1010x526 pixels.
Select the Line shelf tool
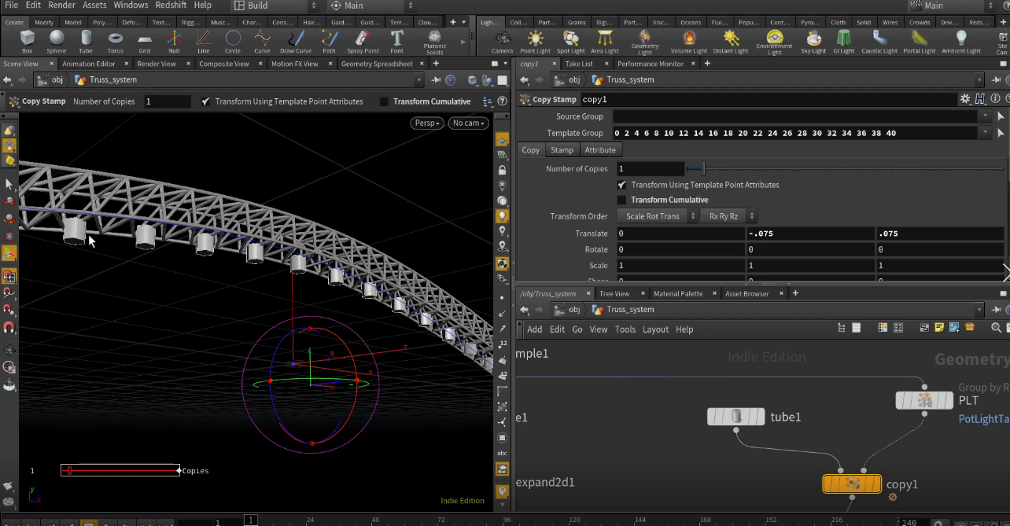(203, 41)
